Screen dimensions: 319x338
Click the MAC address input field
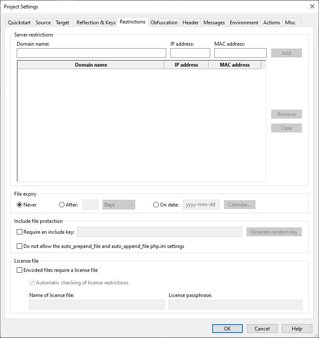(240, 53)
